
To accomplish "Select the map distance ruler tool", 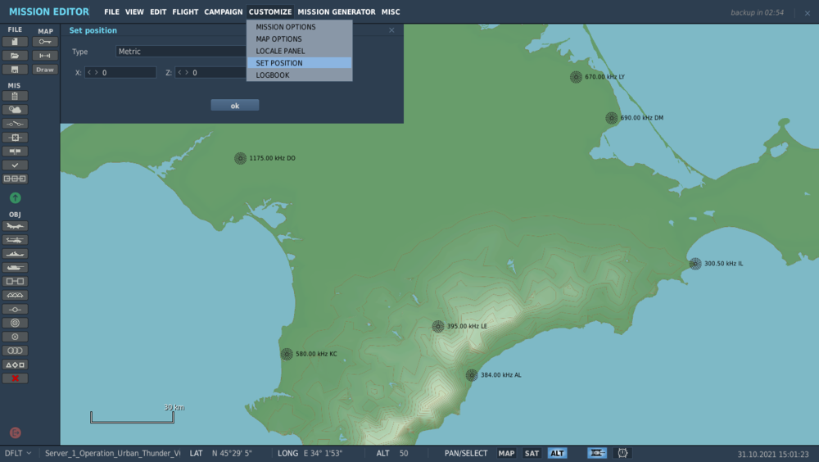I will (x=45, y=56).
